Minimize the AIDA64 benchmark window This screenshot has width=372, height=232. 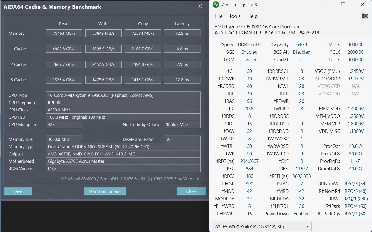coord(182,6)
